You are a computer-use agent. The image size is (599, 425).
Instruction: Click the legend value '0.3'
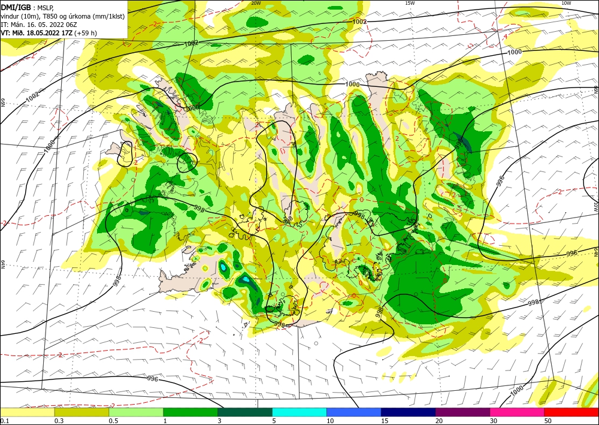pyautogui.click(x=59, y=421)
